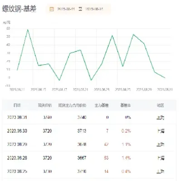Click futures price 3667 cell
The height and width of the screenshot is (181, 179).
(82, 158)
